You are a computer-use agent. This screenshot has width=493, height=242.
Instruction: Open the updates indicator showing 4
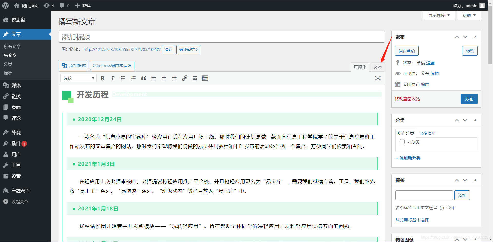pos(49,6)
